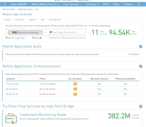The height and width of the screenshot is (127, 146).
Task: Toggle the Debug checkbox
Action: point(33,38)
